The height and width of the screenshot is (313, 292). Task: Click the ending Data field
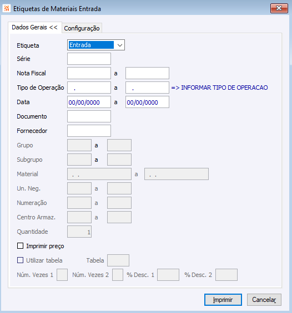[147, 102]
